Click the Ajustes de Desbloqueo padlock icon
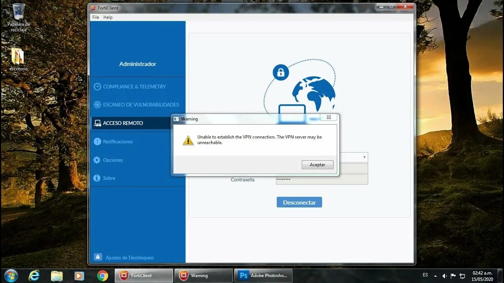Screen dimensions: 504x283 click(x=98, y=257)
